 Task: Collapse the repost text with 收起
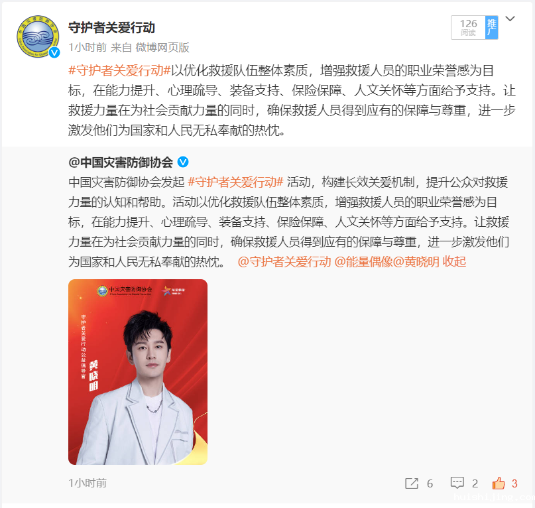pyautogui.click(x=454, y=262)
